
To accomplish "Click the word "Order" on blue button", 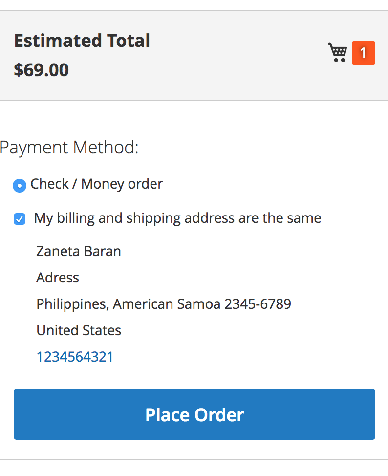I will (x=219, y=415).
